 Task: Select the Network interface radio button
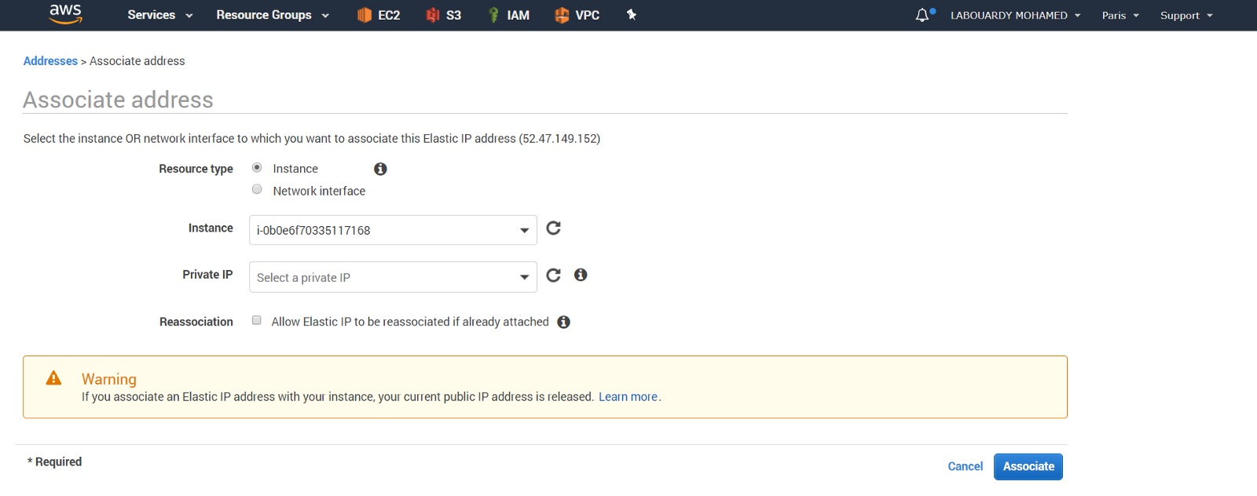pyautogui.click(x=257, y=189)
